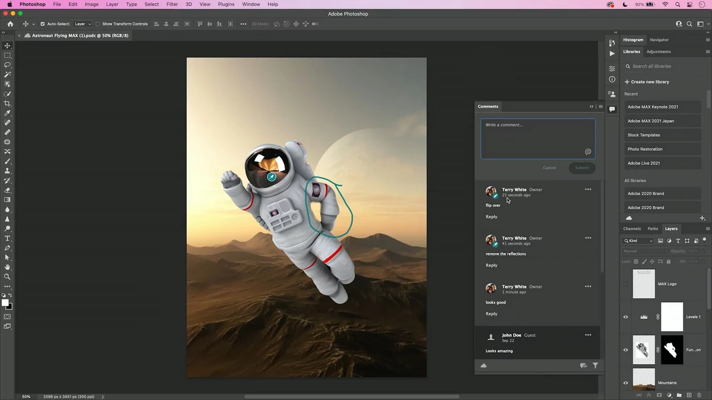712x400 pixels.
Task: Open the Layers panel menu
Action: 707,229
